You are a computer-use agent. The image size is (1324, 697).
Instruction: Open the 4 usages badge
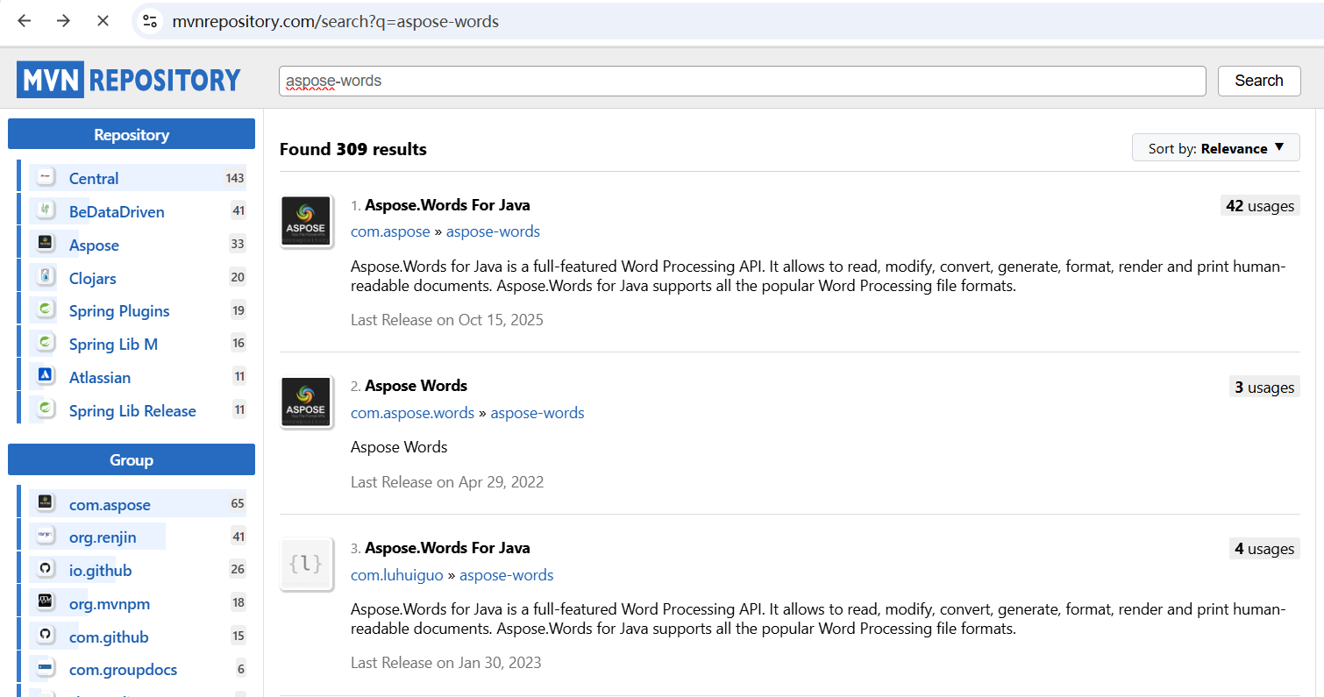point(1264,549)
